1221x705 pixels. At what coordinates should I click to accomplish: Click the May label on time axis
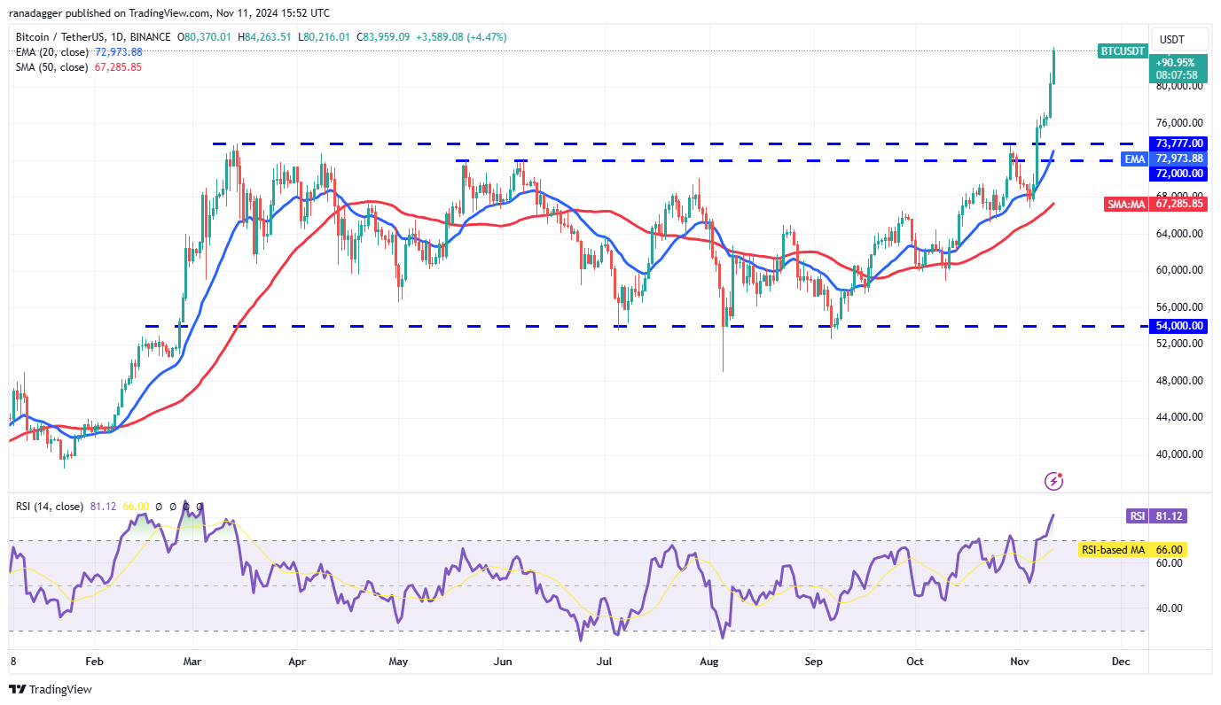click(398, 662)
